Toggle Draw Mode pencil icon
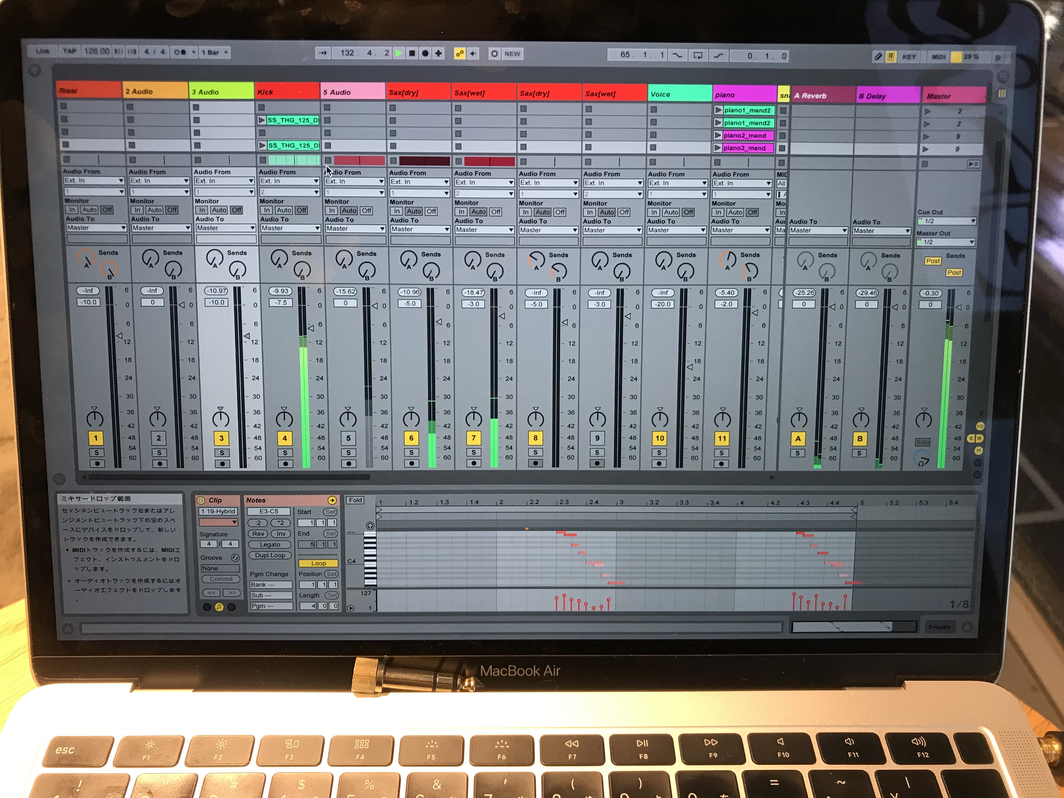Screen dimensions: 1064x798 (878, 57)
